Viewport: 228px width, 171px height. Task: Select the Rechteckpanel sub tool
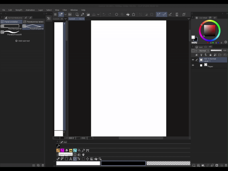[11, 27]
